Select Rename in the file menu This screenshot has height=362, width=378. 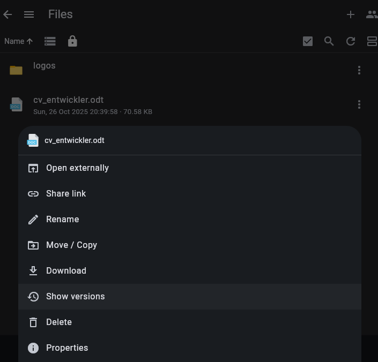62,219
